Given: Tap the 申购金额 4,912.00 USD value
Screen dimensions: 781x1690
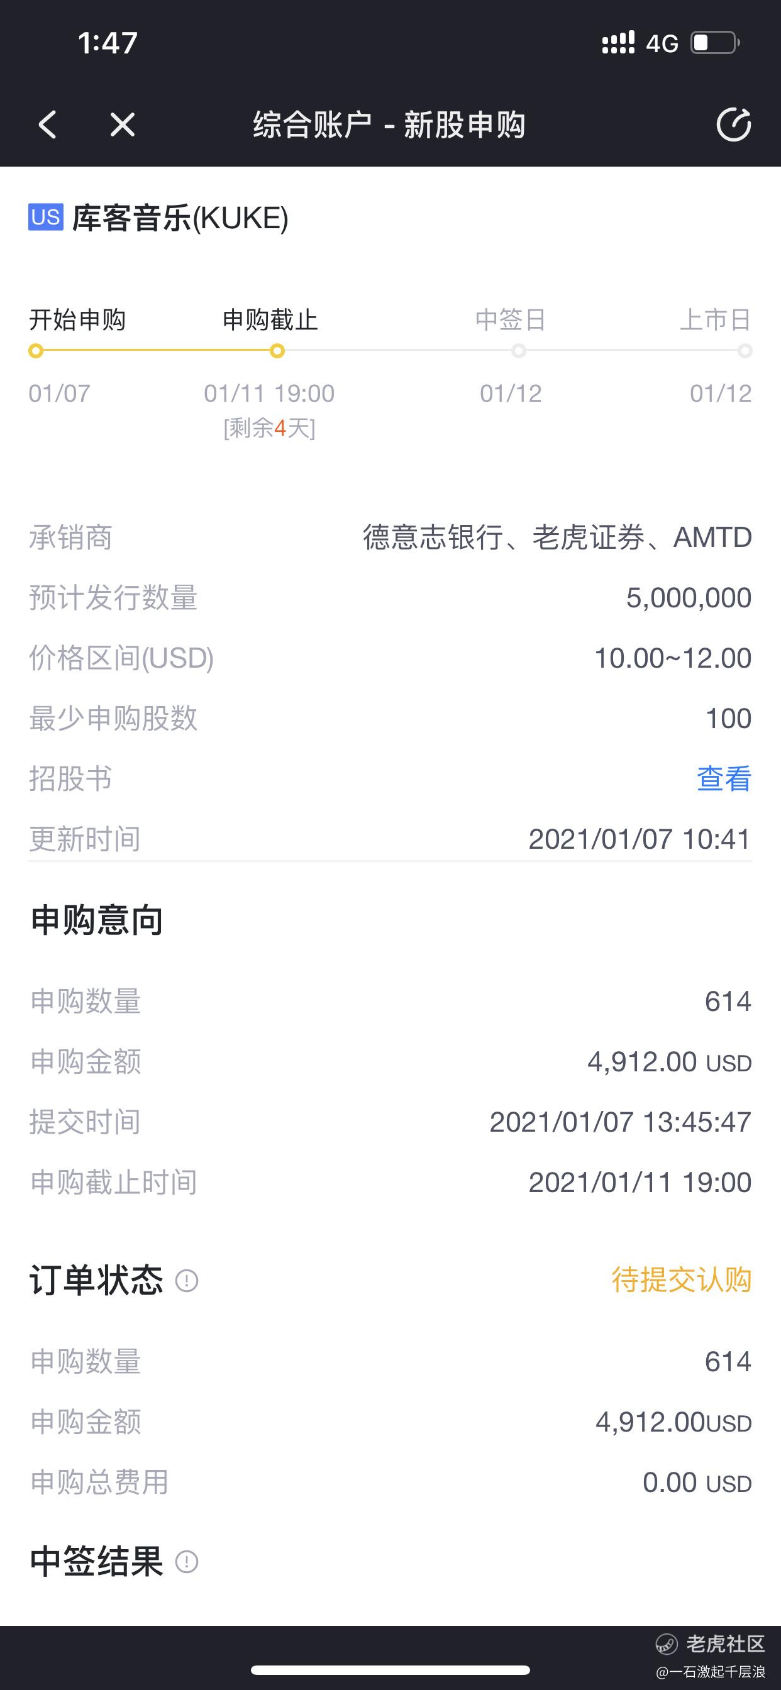Looking at the screenshot, I should (x=669, y=1062).
